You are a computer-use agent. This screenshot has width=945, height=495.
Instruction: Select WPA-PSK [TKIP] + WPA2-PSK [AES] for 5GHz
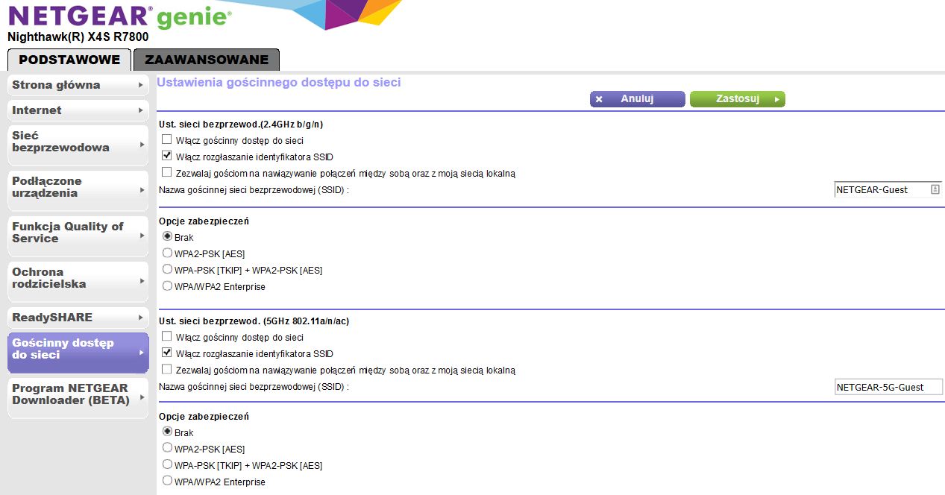tap(167, 464)
